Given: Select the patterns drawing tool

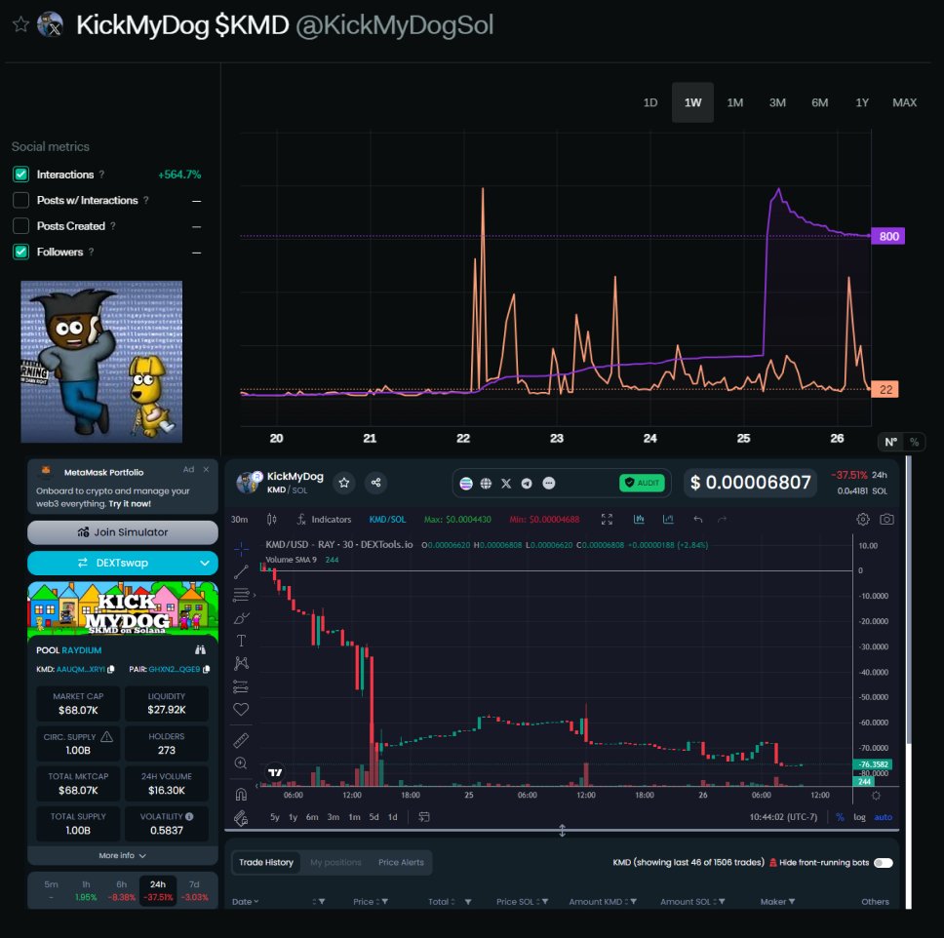Looking at the screenshot, I should [241, 663].
